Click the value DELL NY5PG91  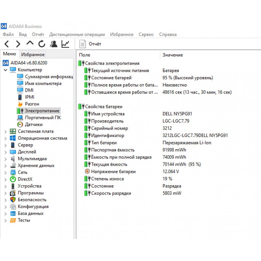(x=177, y=114)
